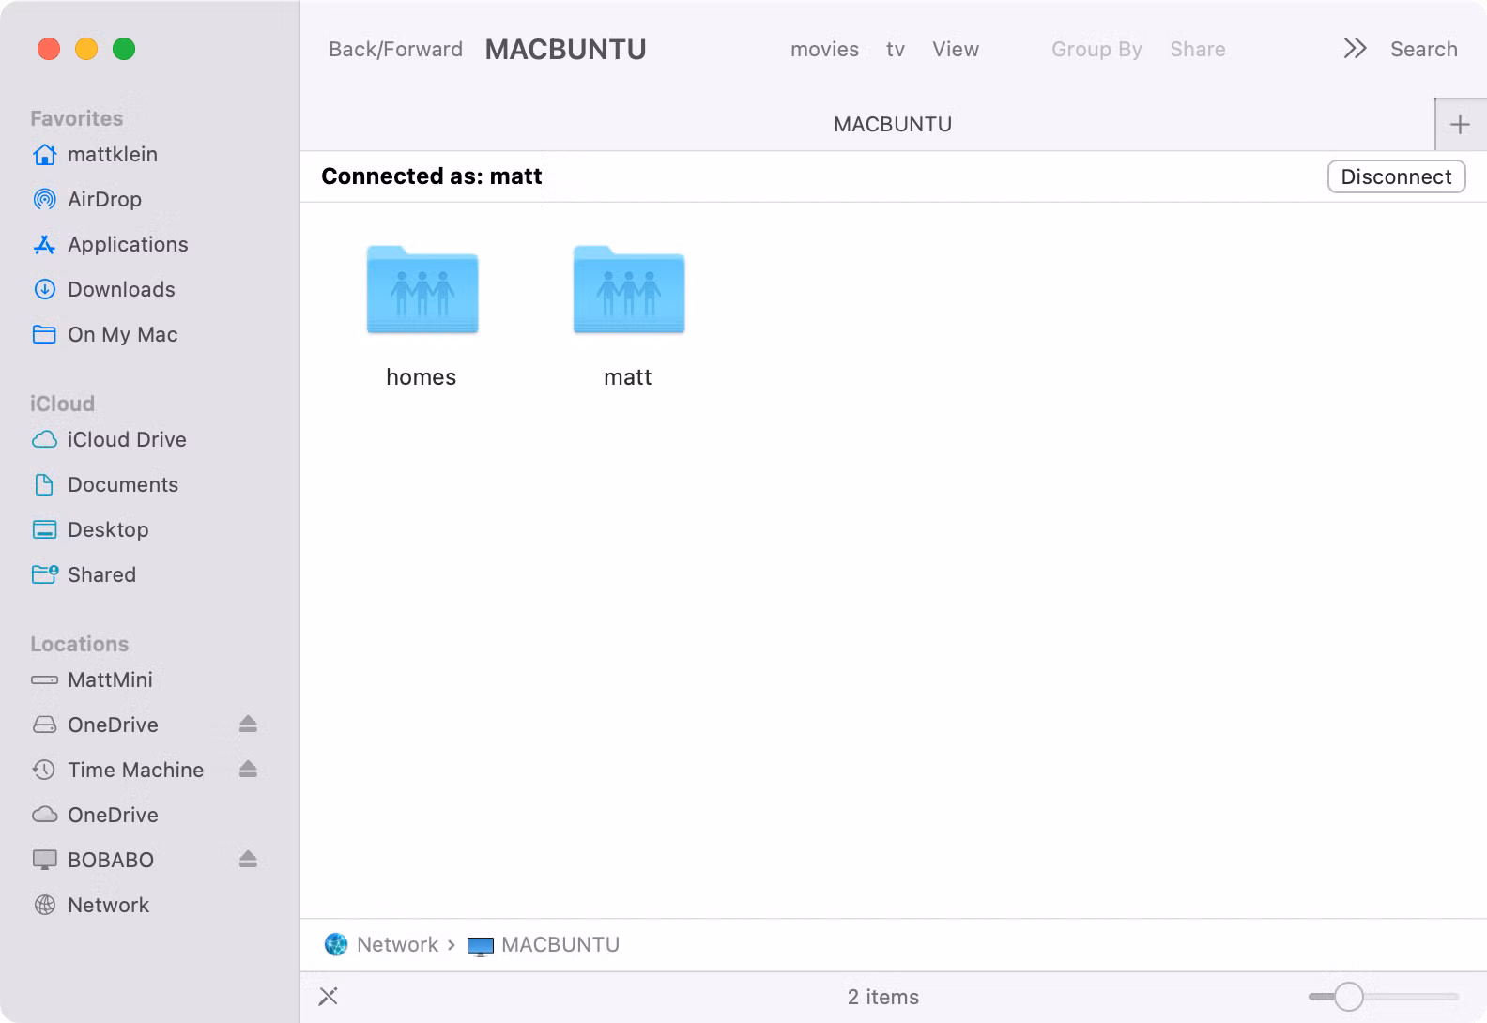Click the Share toolbar item

[x=1198, y=49]
